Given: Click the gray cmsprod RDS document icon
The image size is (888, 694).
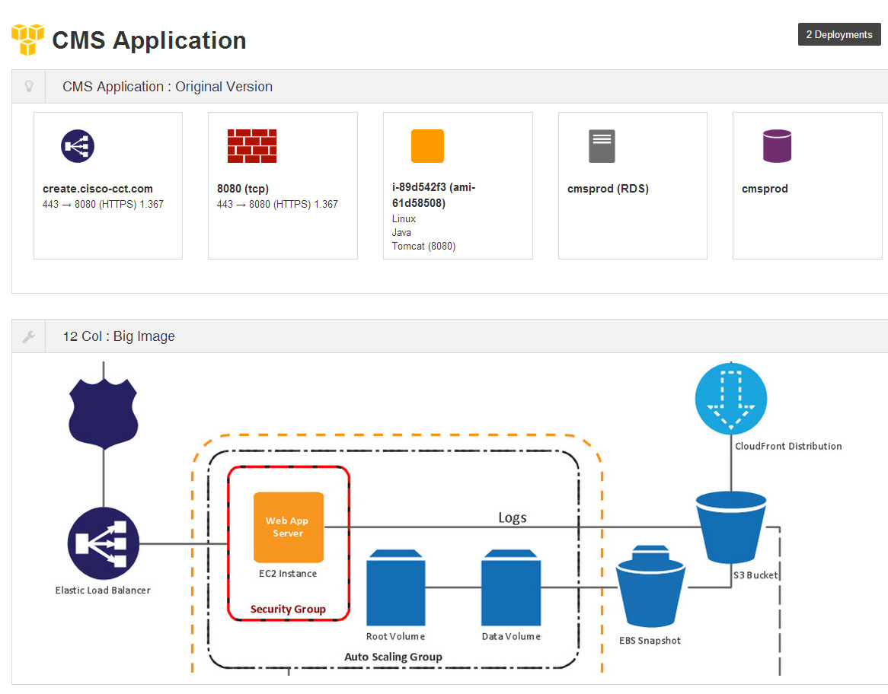Looking at the screenshot, I should 602,146.
